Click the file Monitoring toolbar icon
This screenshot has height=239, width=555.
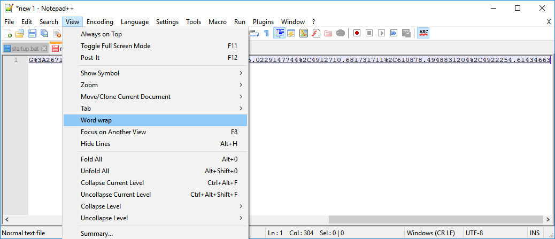pyautogui.click(x=340, y=33)
